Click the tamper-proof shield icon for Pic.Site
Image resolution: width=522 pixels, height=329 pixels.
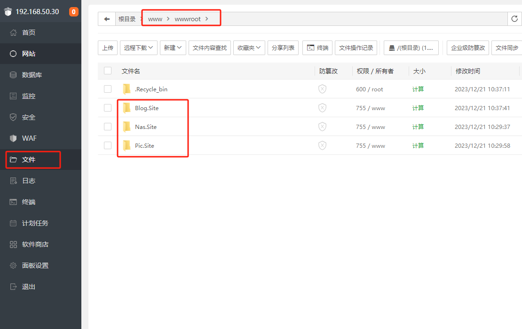point(322,145)
